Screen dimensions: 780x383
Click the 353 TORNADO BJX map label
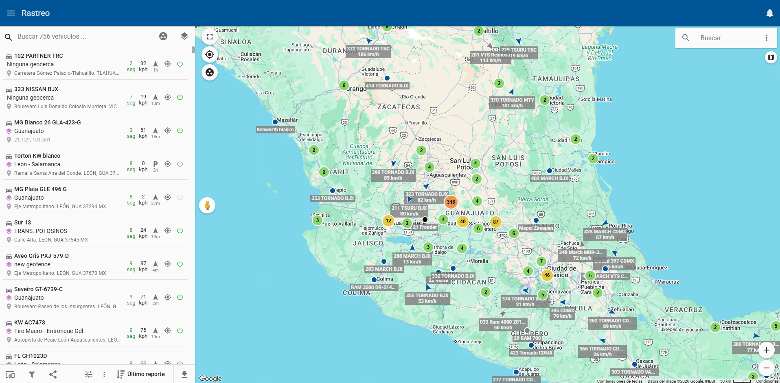[333, 198]
